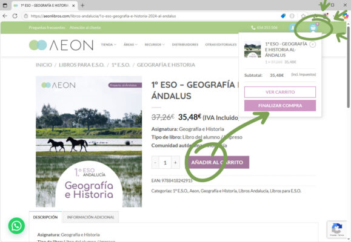Click the quantity input field

click(x=165, y=163)
